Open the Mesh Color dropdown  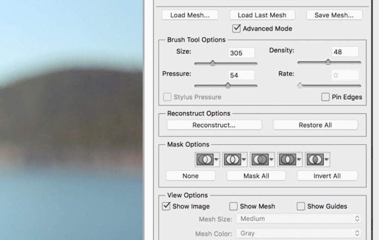pyautogui.click(x=299, y=234)
